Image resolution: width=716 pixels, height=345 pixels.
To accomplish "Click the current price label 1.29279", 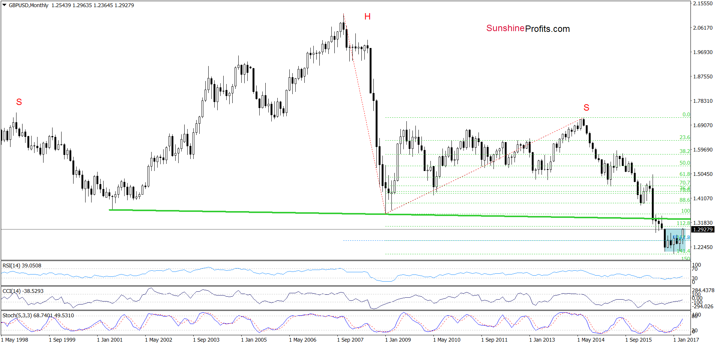I will (x=702, y=229).
